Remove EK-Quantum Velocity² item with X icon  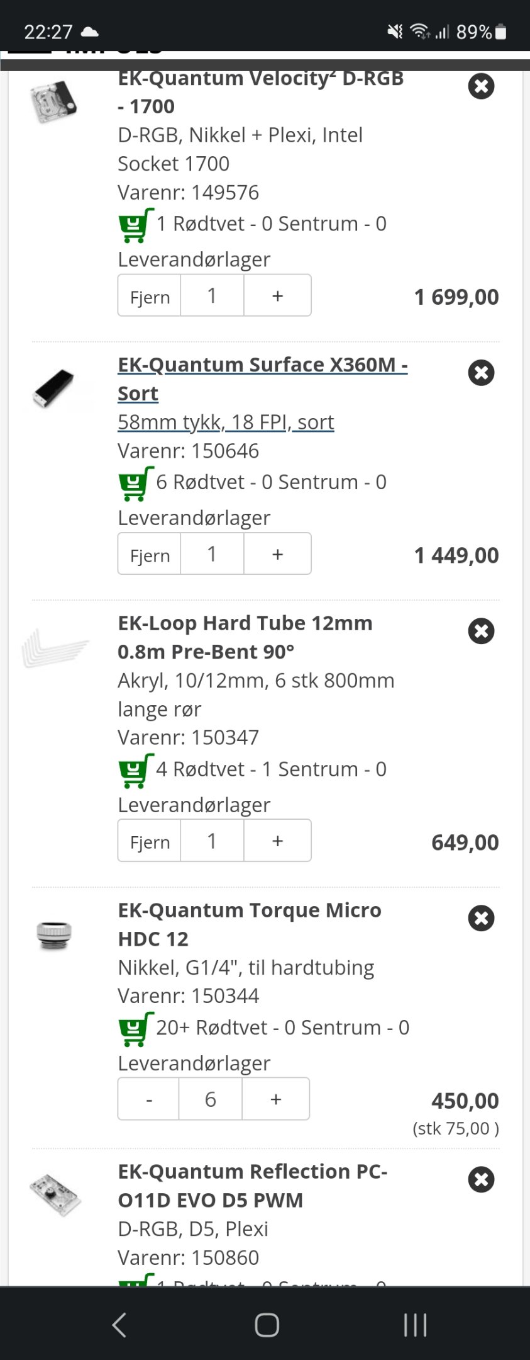[481, 86]
